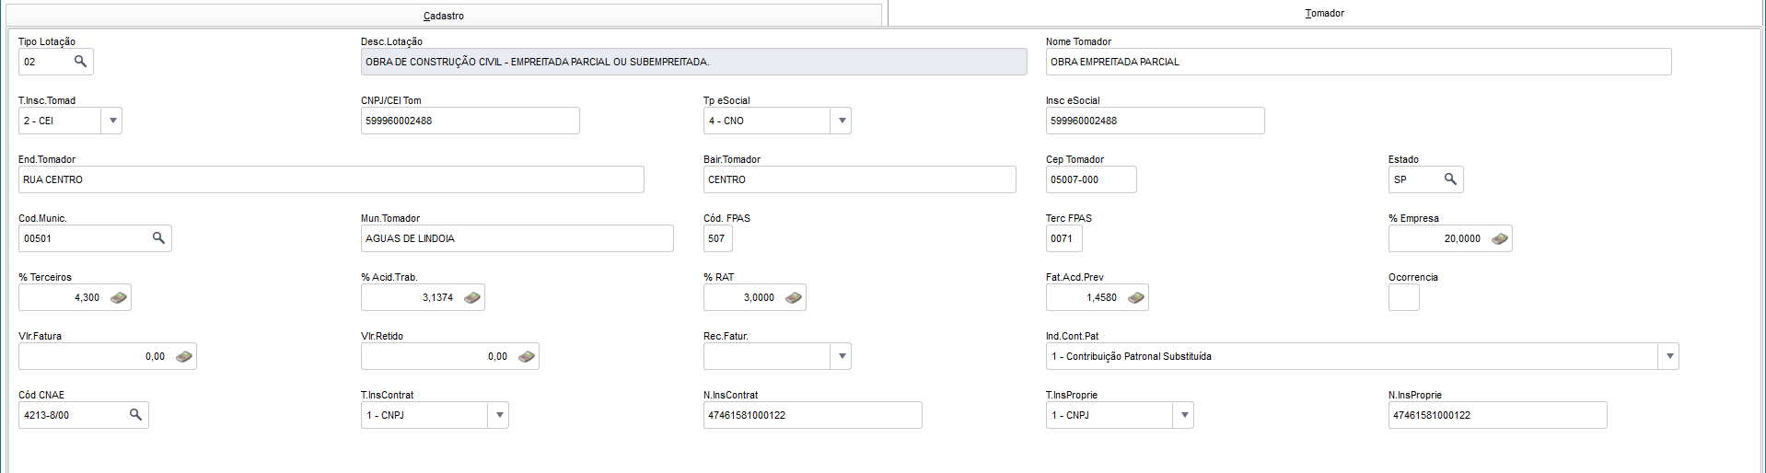The image size is (1766, 473).
Task: Open calculator icon for % Acid.Trab.
Action: click(471, 297)
